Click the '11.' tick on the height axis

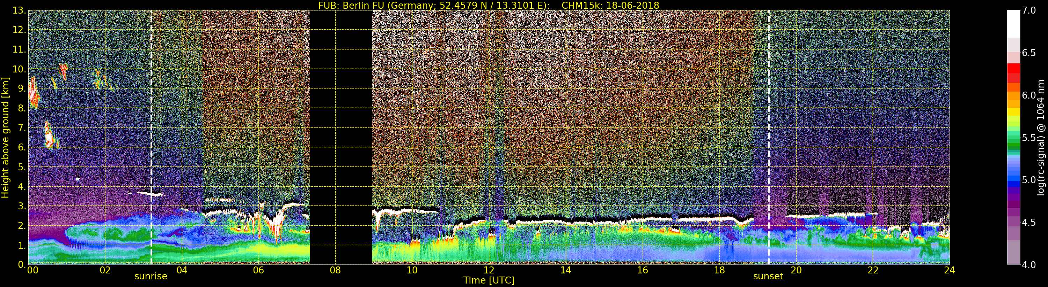(19, 49)
